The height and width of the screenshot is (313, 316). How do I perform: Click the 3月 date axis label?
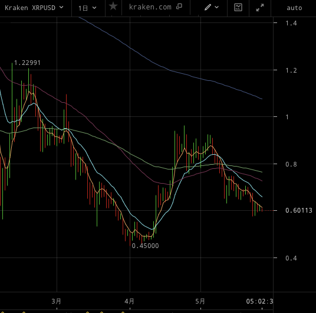coord(56,301)
